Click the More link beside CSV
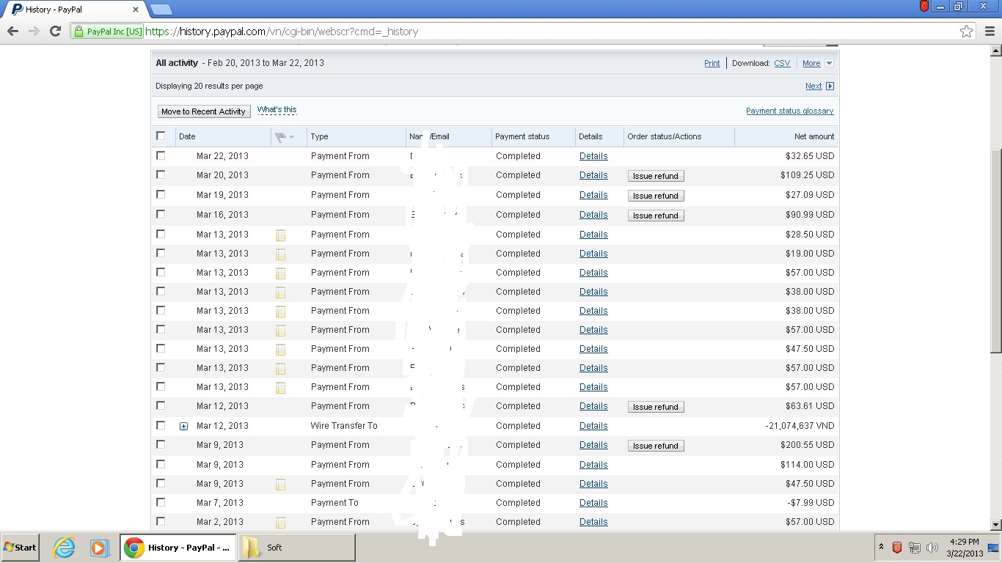Image resolution: width=1002 pixels, height=563 pixels. pos(811,63)
